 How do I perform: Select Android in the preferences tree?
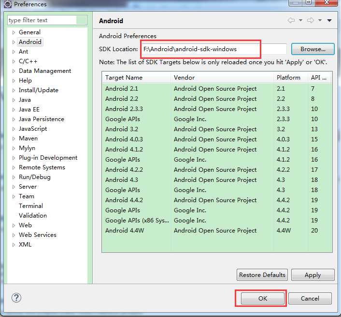tap(30, 41)
